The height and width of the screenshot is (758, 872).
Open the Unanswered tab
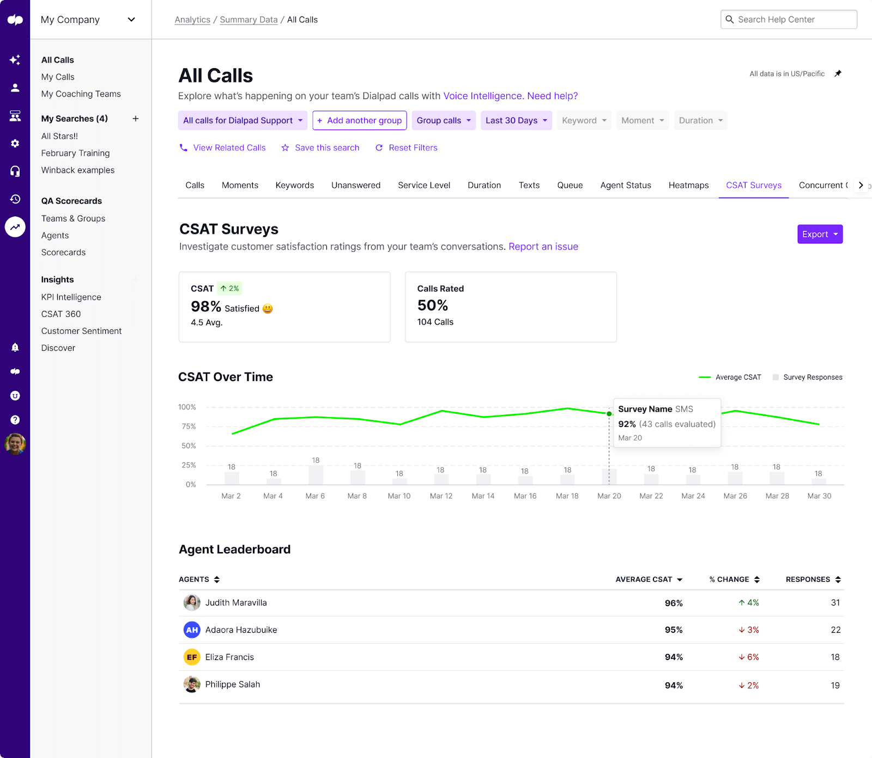(x=355, y=185)
